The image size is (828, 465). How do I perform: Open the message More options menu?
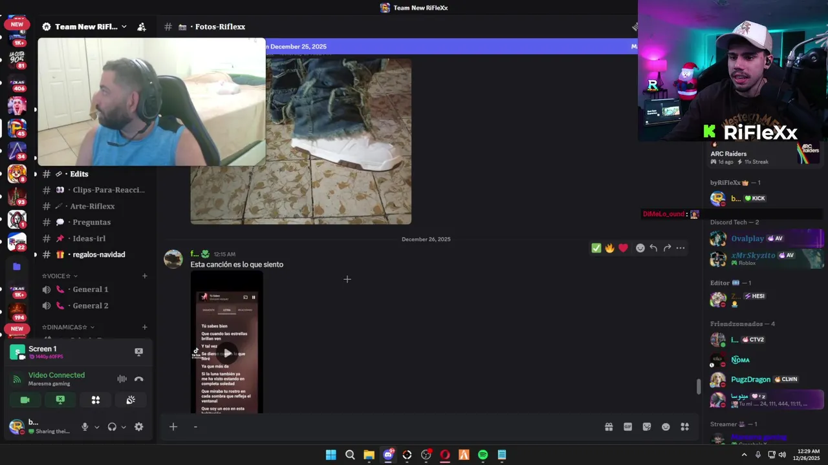(x=681, y=248)
